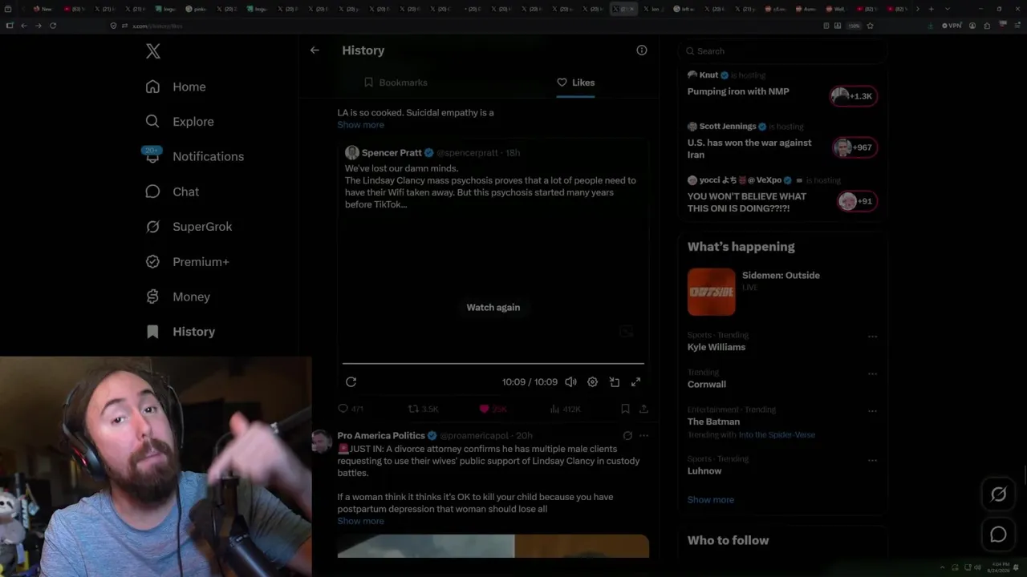Click the info icon in History header
Viewport: 1027px width, 577px height.
coord(642,50)
